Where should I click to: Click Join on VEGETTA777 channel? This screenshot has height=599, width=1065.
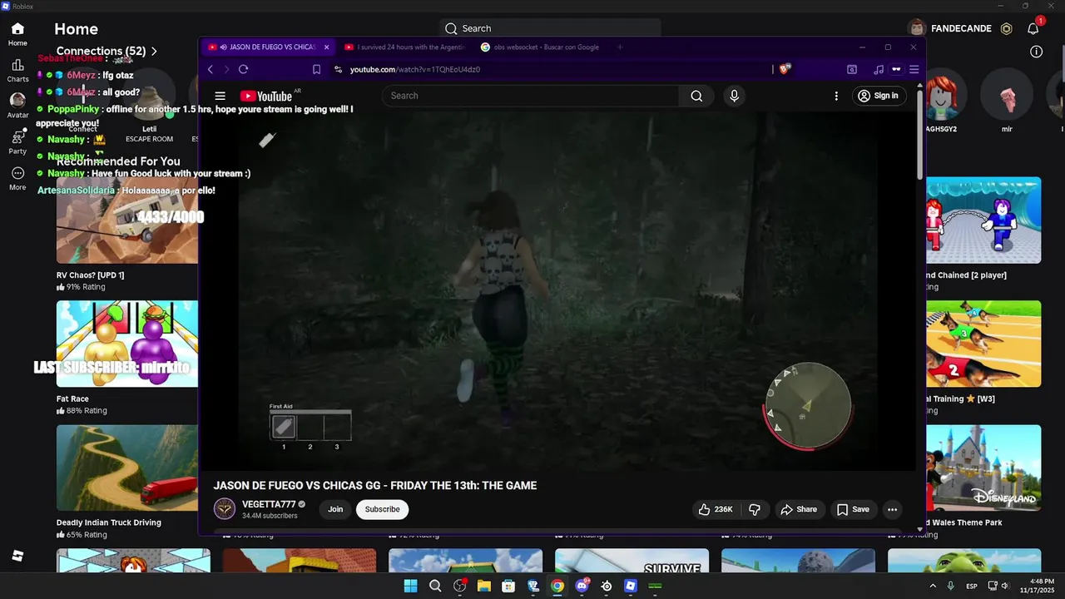click(x=335, y=509)
